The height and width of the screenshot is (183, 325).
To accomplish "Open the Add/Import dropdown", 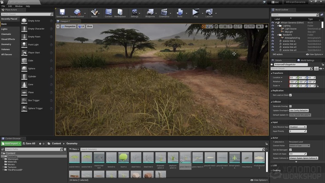I will (x=11, y=143).
